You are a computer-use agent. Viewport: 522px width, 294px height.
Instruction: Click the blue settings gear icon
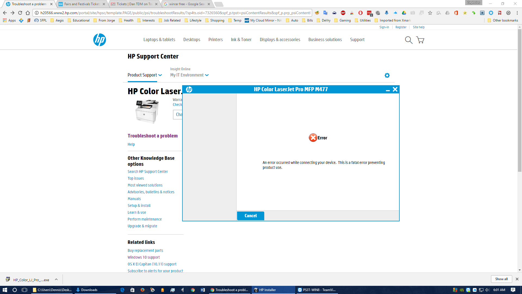pos(387,75)
